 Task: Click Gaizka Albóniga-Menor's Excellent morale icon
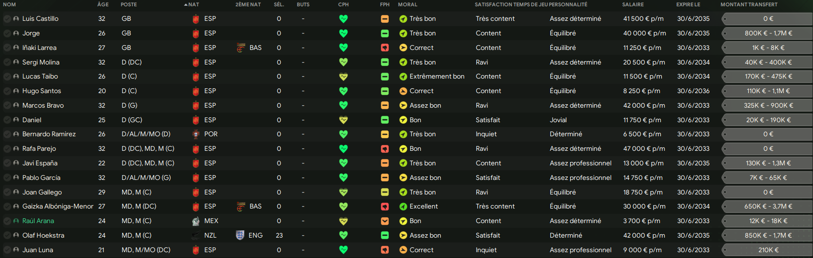pos(403,207)
